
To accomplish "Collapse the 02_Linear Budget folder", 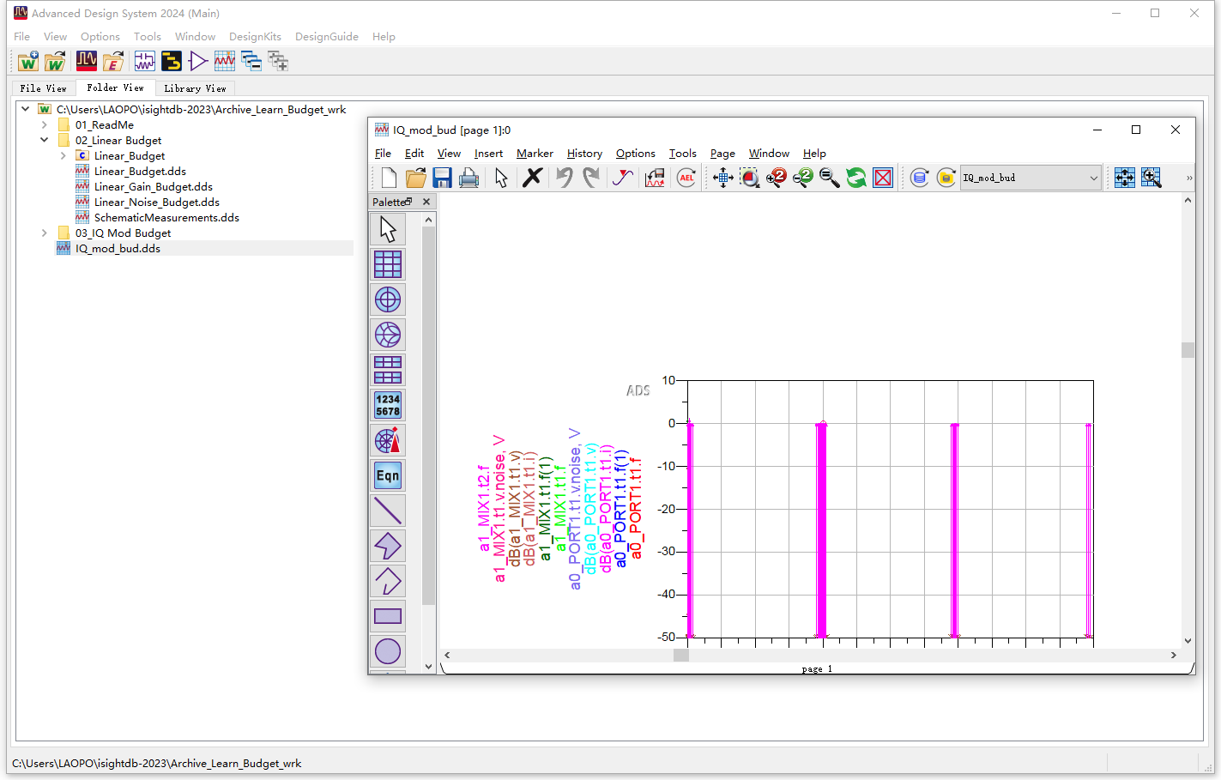I will [45, 141].
